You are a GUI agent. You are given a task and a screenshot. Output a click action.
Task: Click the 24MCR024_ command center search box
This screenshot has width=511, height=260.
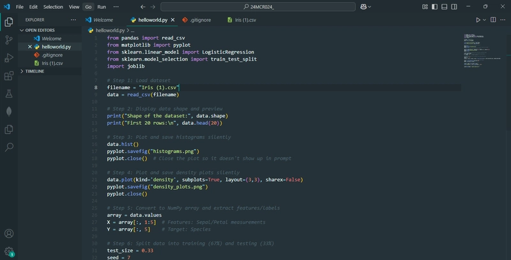pyautogui.click(x=258, y=7)
